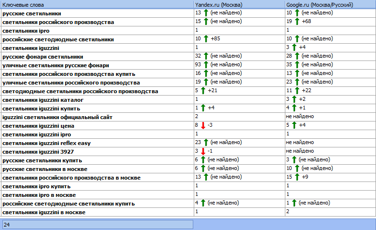Select 'уличные светильники русские фонари' keyword

[56, 65]
